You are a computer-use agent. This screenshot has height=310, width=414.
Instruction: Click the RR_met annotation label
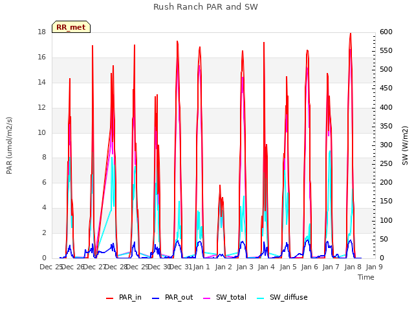(x=71, y=27)
